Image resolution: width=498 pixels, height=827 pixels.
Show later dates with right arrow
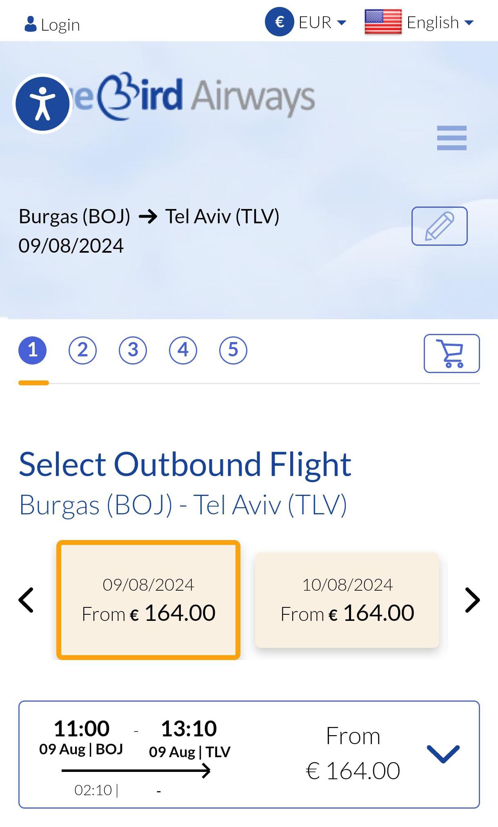pyautogui.click(x=472, y=600)
